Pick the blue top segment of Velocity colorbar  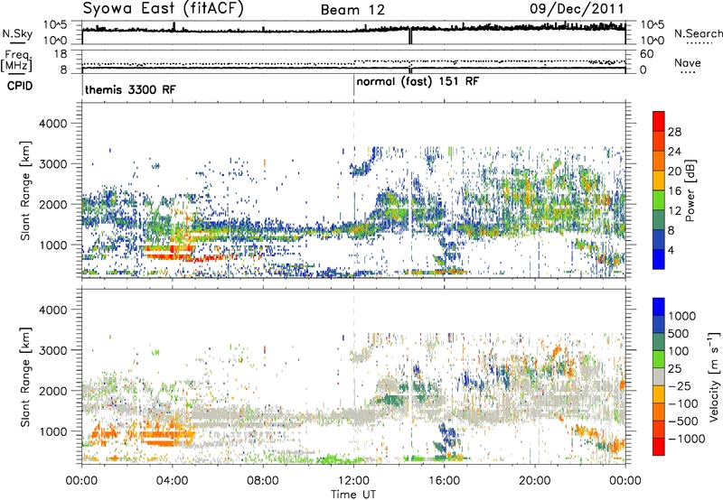click(659, 307)
